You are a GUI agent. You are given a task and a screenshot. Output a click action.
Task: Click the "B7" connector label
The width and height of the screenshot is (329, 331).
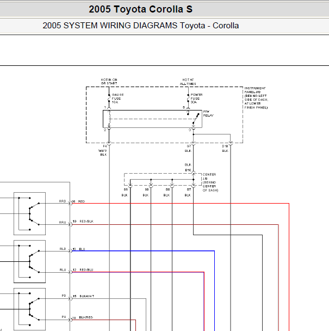coord(189,189)
